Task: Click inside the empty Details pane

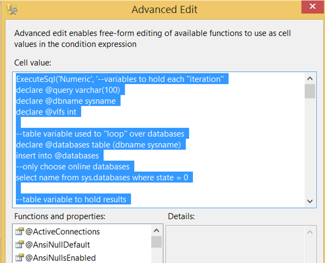Action: 235,244
